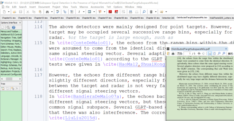Open the Tools menu

[x=74, y=7]
